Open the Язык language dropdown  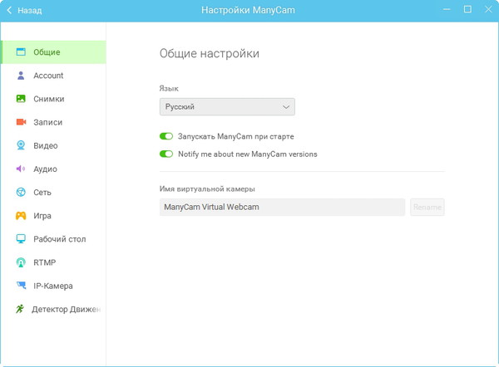click(226, 107)
